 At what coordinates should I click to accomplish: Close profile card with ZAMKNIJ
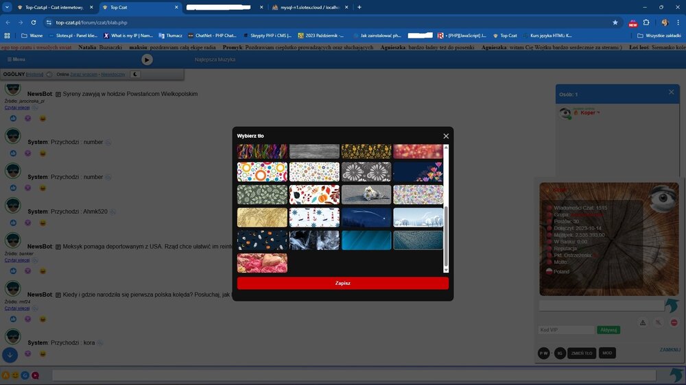click(670, 349)
